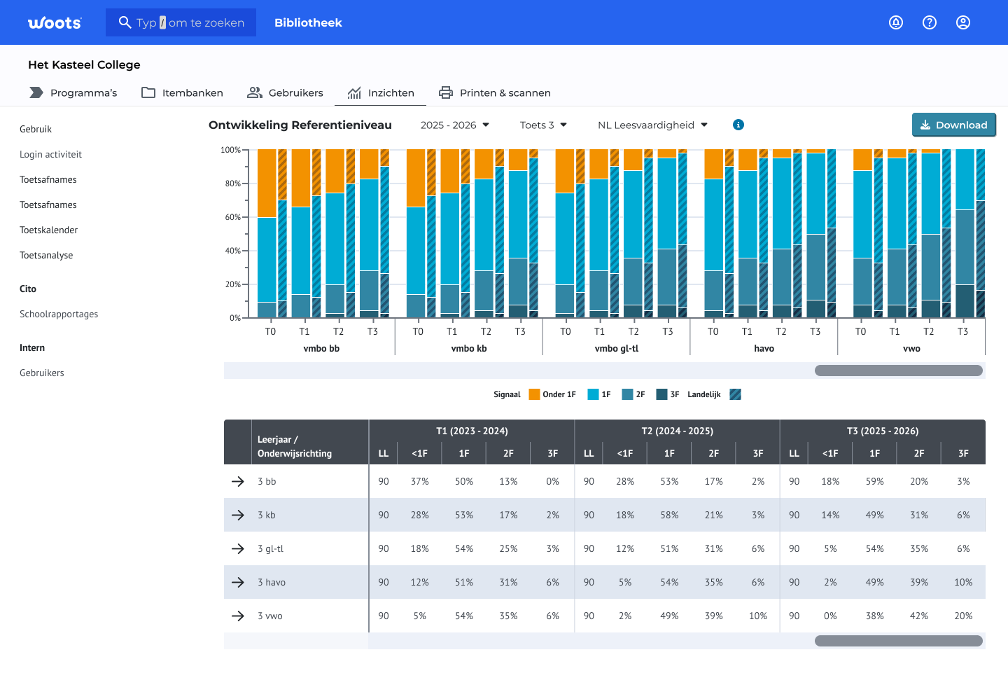This screenshot has width=1008, height=692.
Task: Expand the 3 vwo row arrow
Action: pos(238,616)
